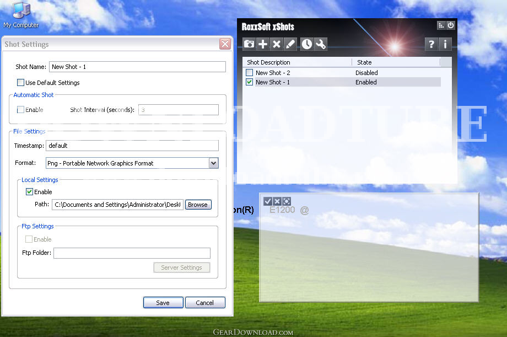Click the Shot Description column header

(x=297, y=62)
